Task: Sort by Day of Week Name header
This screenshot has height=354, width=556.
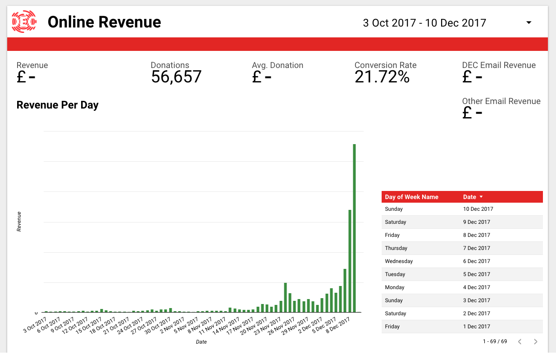Action: pos(411,197)
